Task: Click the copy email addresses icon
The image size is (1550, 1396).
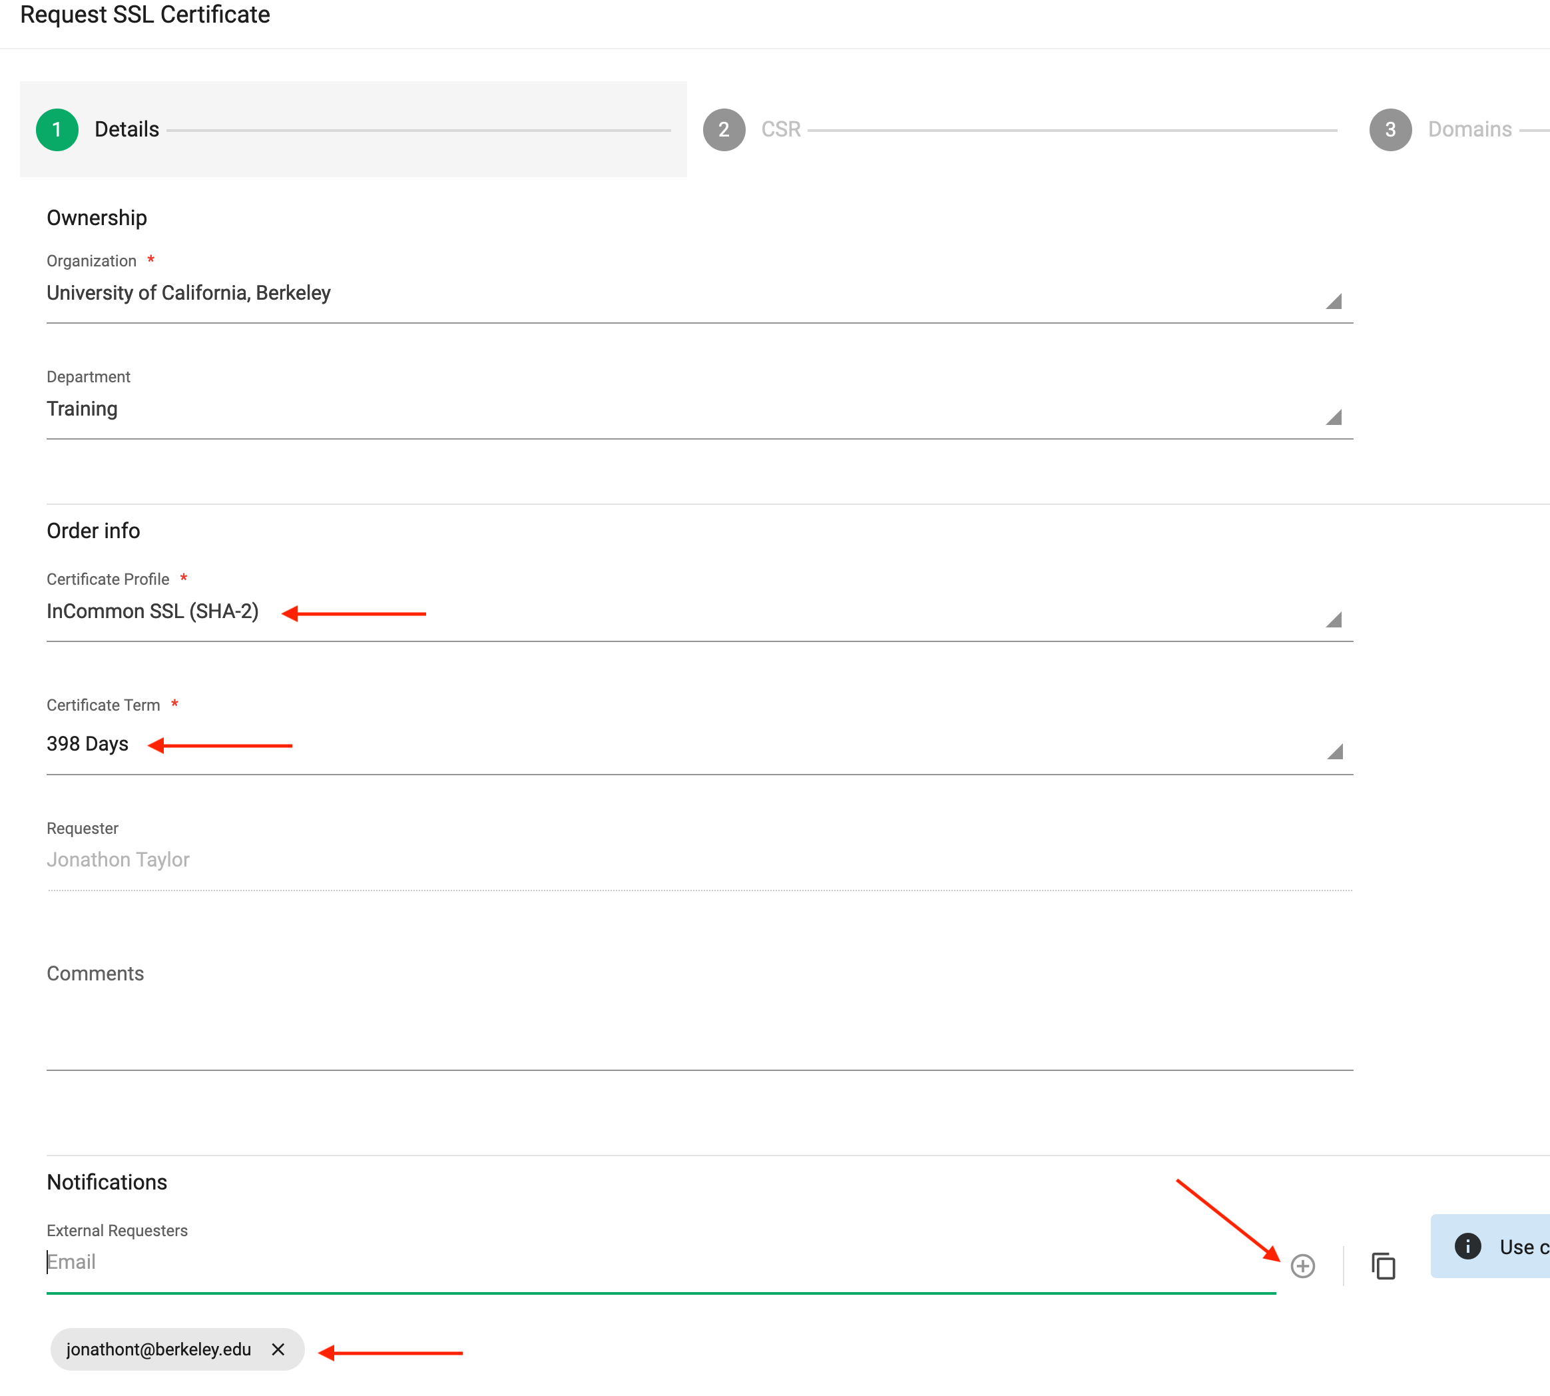Action: (x=1383, y=1265)
